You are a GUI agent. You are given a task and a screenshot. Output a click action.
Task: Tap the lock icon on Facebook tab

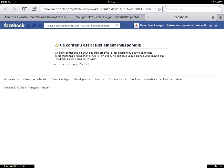tap(213, 17)
